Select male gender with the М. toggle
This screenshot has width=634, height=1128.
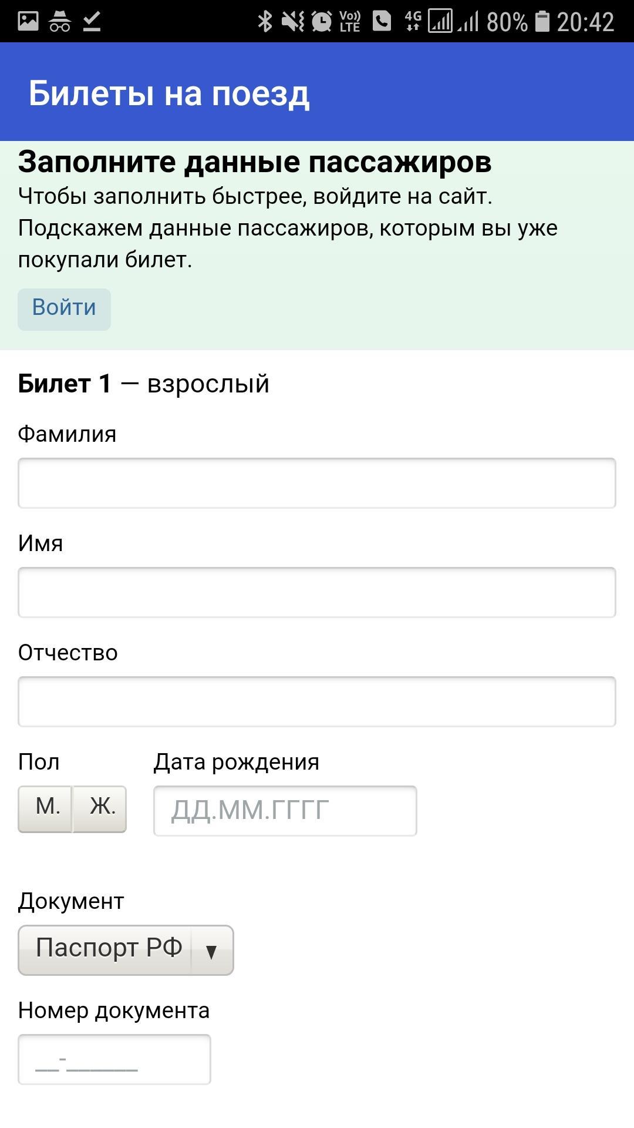pyautogui.click(x=46, y=808)
